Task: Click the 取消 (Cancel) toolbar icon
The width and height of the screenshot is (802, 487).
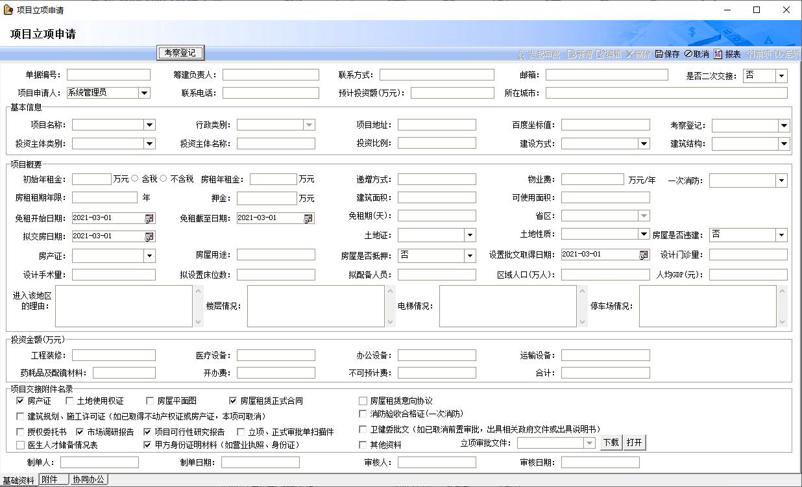Action: click(696, 55)
